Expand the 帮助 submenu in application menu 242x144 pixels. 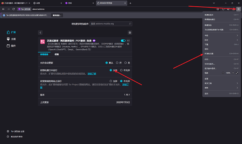click(221, 88)
